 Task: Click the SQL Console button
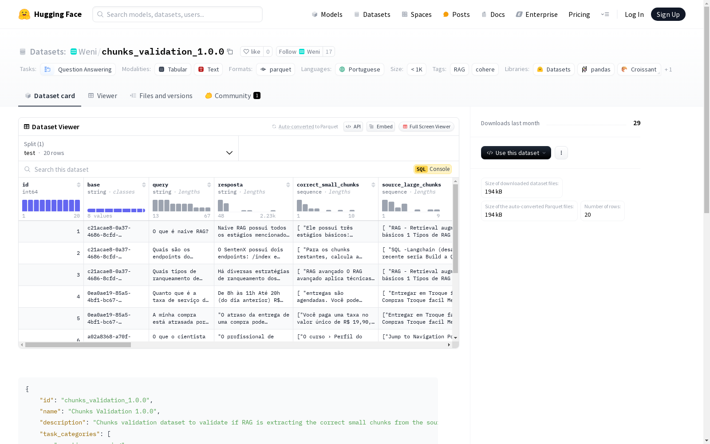(x=433, y=169)
